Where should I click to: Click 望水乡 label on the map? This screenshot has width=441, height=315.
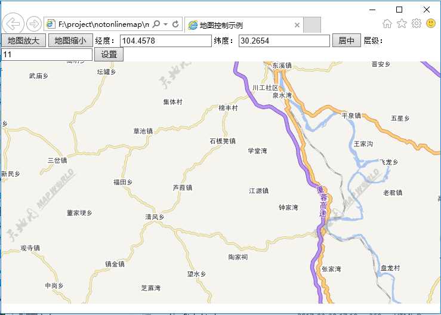pyautogui.click(x=196, y=274)
